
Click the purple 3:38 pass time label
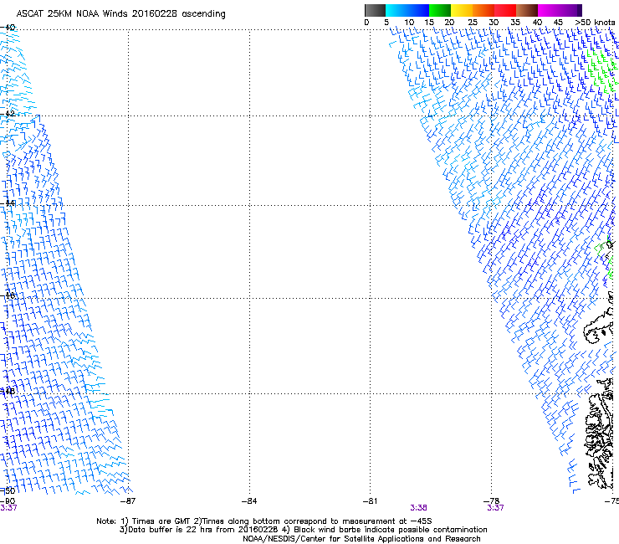click(x=418, y=508)
